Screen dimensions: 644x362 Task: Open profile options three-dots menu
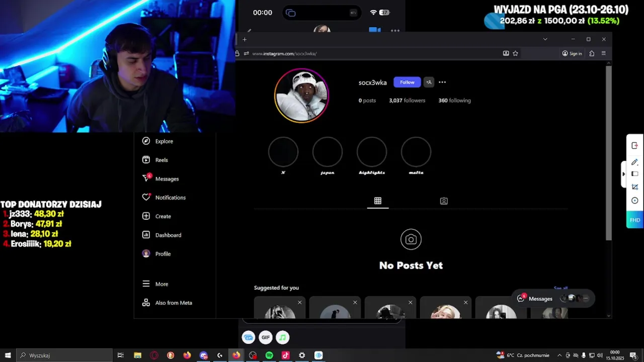tap(442, 82)
